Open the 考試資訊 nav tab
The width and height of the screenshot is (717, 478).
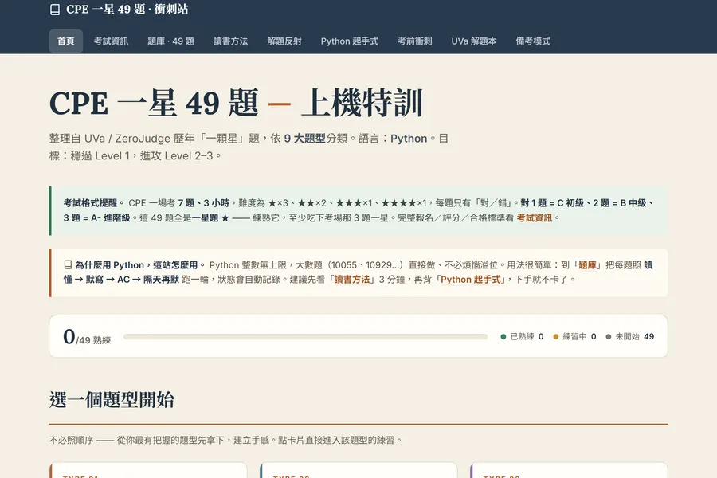coord(111,41)
